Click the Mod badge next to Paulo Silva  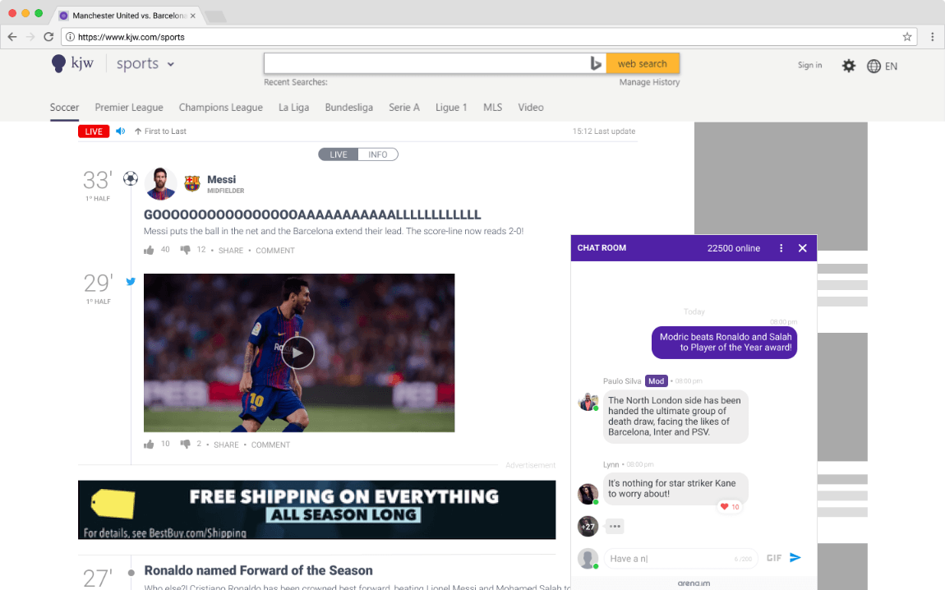[x=657, y=381]
